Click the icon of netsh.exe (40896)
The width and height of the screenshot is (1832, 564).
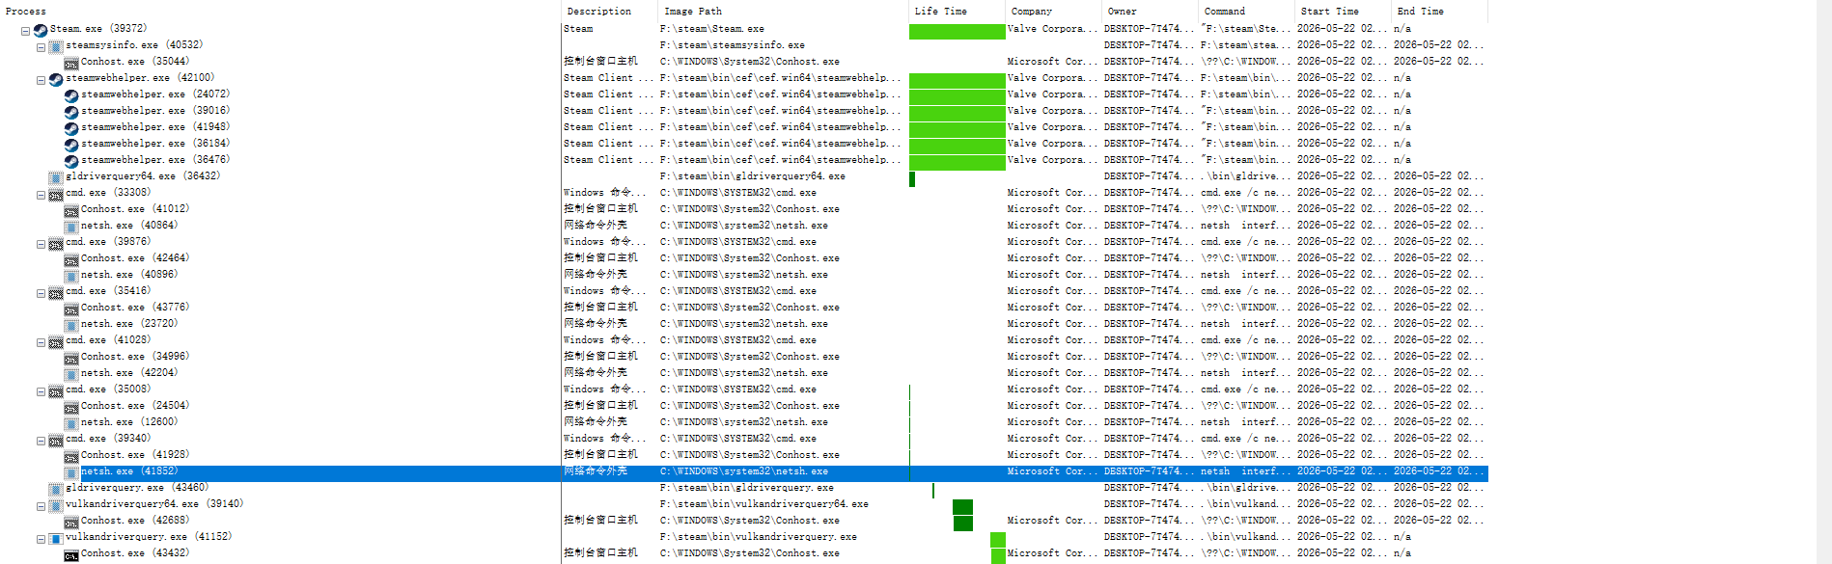pos(71,276)
